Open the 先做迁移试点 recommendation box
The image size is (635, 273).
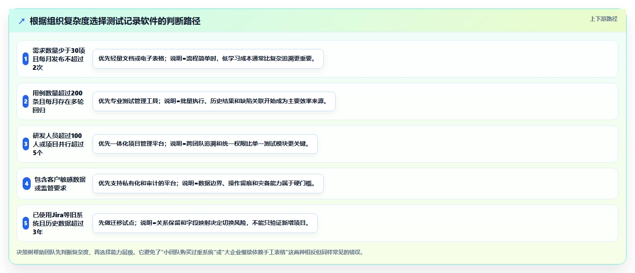pos(205,223)
